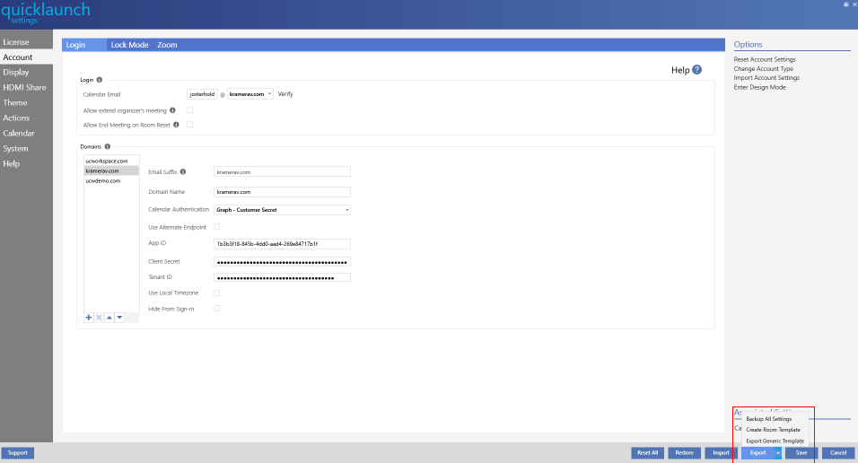Click info icon for Allow extend organizer's meeting
The width and height of the screenshot is (858, 463).
click(x=172, y=110)
